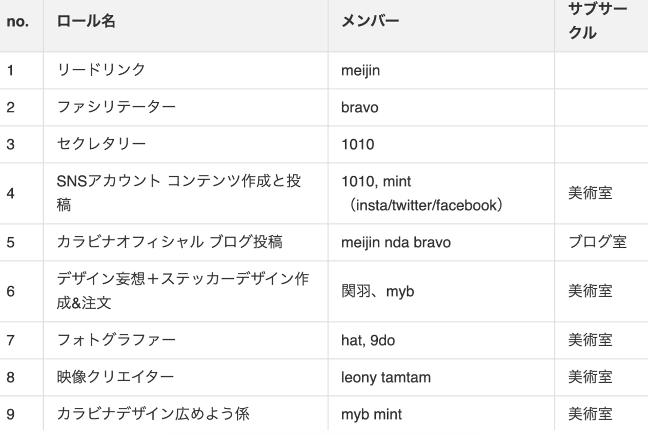Image resolution: width=648 pixels, height=436 pixels.
Task: Click the leony tamtam member cell
Action: pos(386,378)
